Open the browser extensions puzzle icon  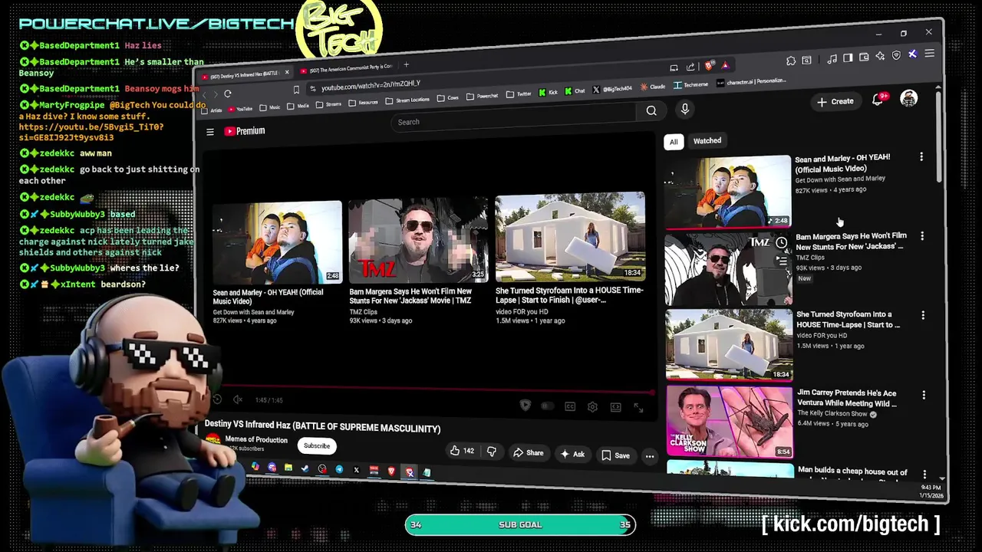coord(790,61)
